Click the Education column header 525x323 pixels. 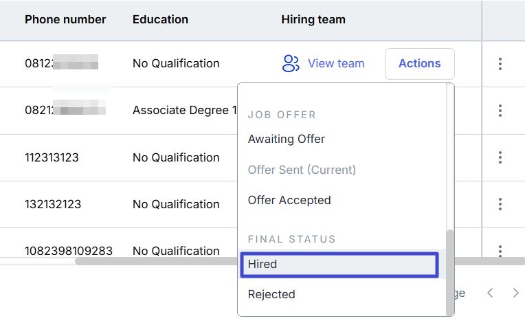(160, 19)
